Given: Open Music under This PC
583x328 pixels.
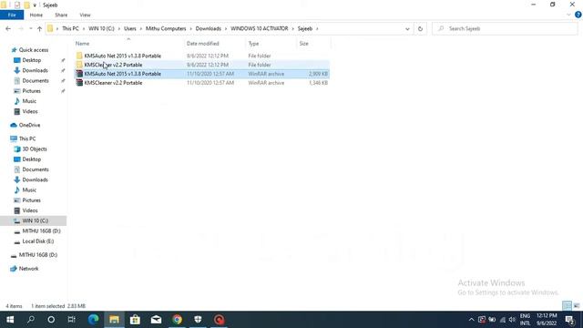Looking at the screenshot, I should click(29, 190).
